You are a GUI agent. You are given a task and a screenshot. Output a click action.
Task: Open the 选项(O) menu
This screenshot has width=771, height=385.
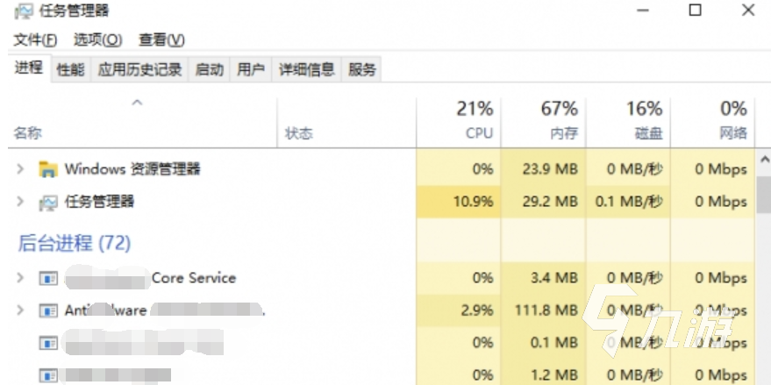[x=97, y=40]
